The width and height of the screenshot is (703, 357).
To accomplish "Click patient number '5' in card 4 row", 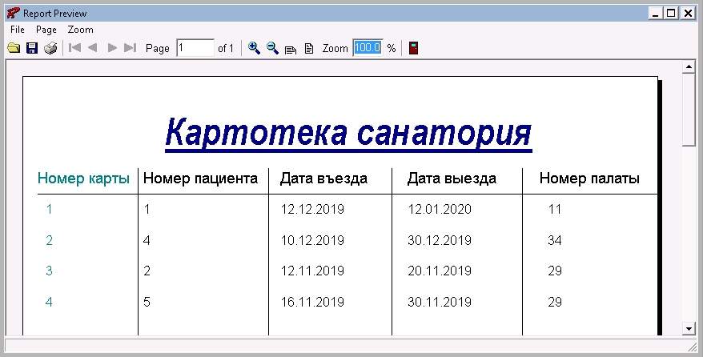I will [x=147, y=302].
